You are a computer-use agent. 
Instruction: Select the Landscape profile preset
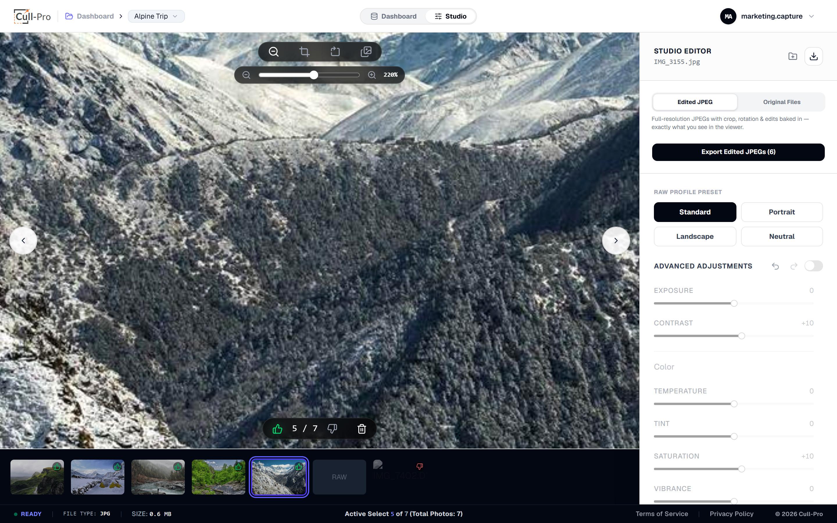pos(695,237)
